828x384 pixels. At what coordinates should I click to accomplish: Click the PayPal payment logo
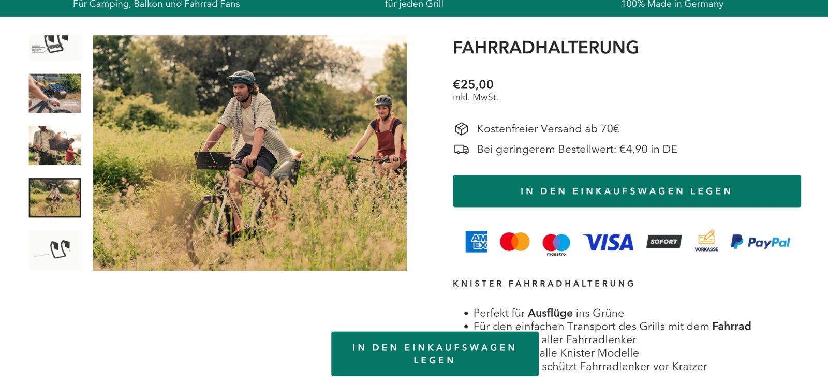point(760,242)
